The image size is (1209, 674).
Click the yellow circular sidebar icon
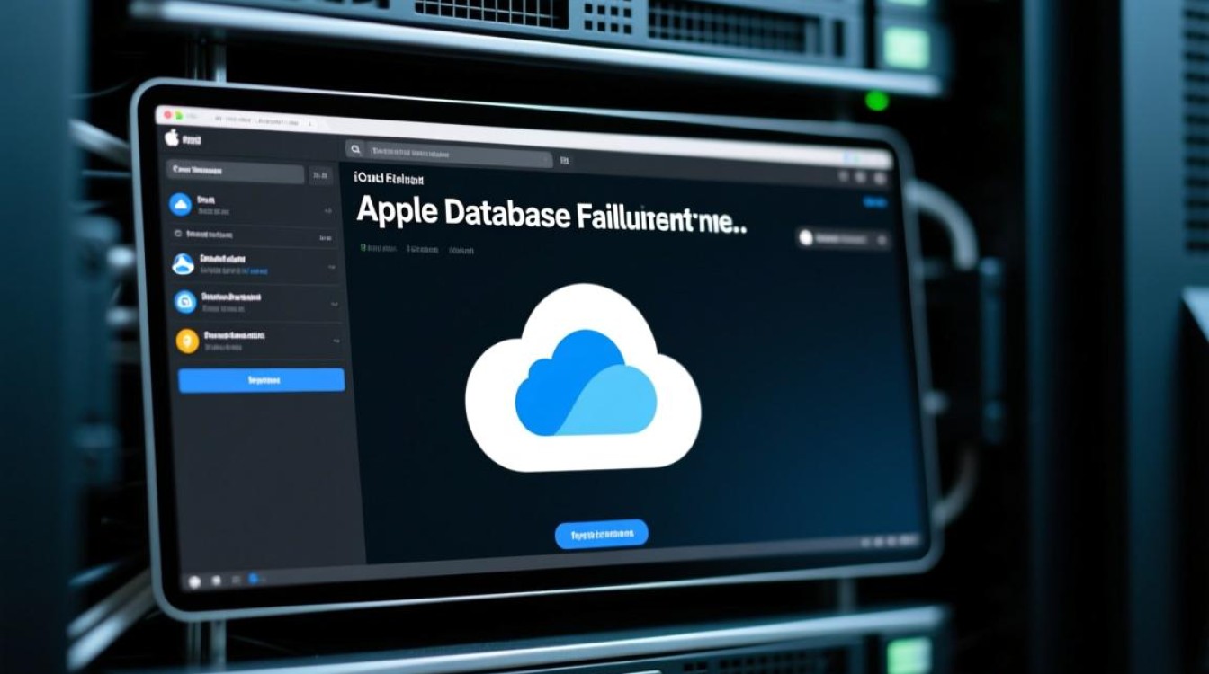tap(187, 341)
